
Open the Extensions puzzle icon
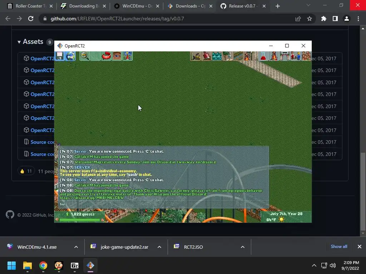323,19
